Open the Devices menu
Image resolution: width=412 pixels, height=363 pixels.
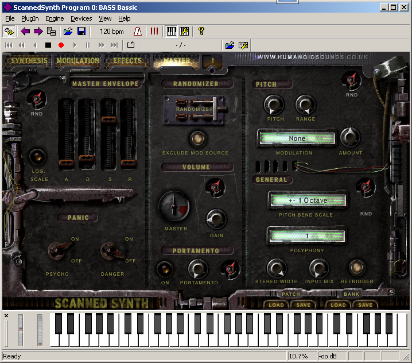[x=81, y=18]
